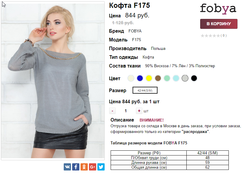Choose the mint green color swatch

167,78
